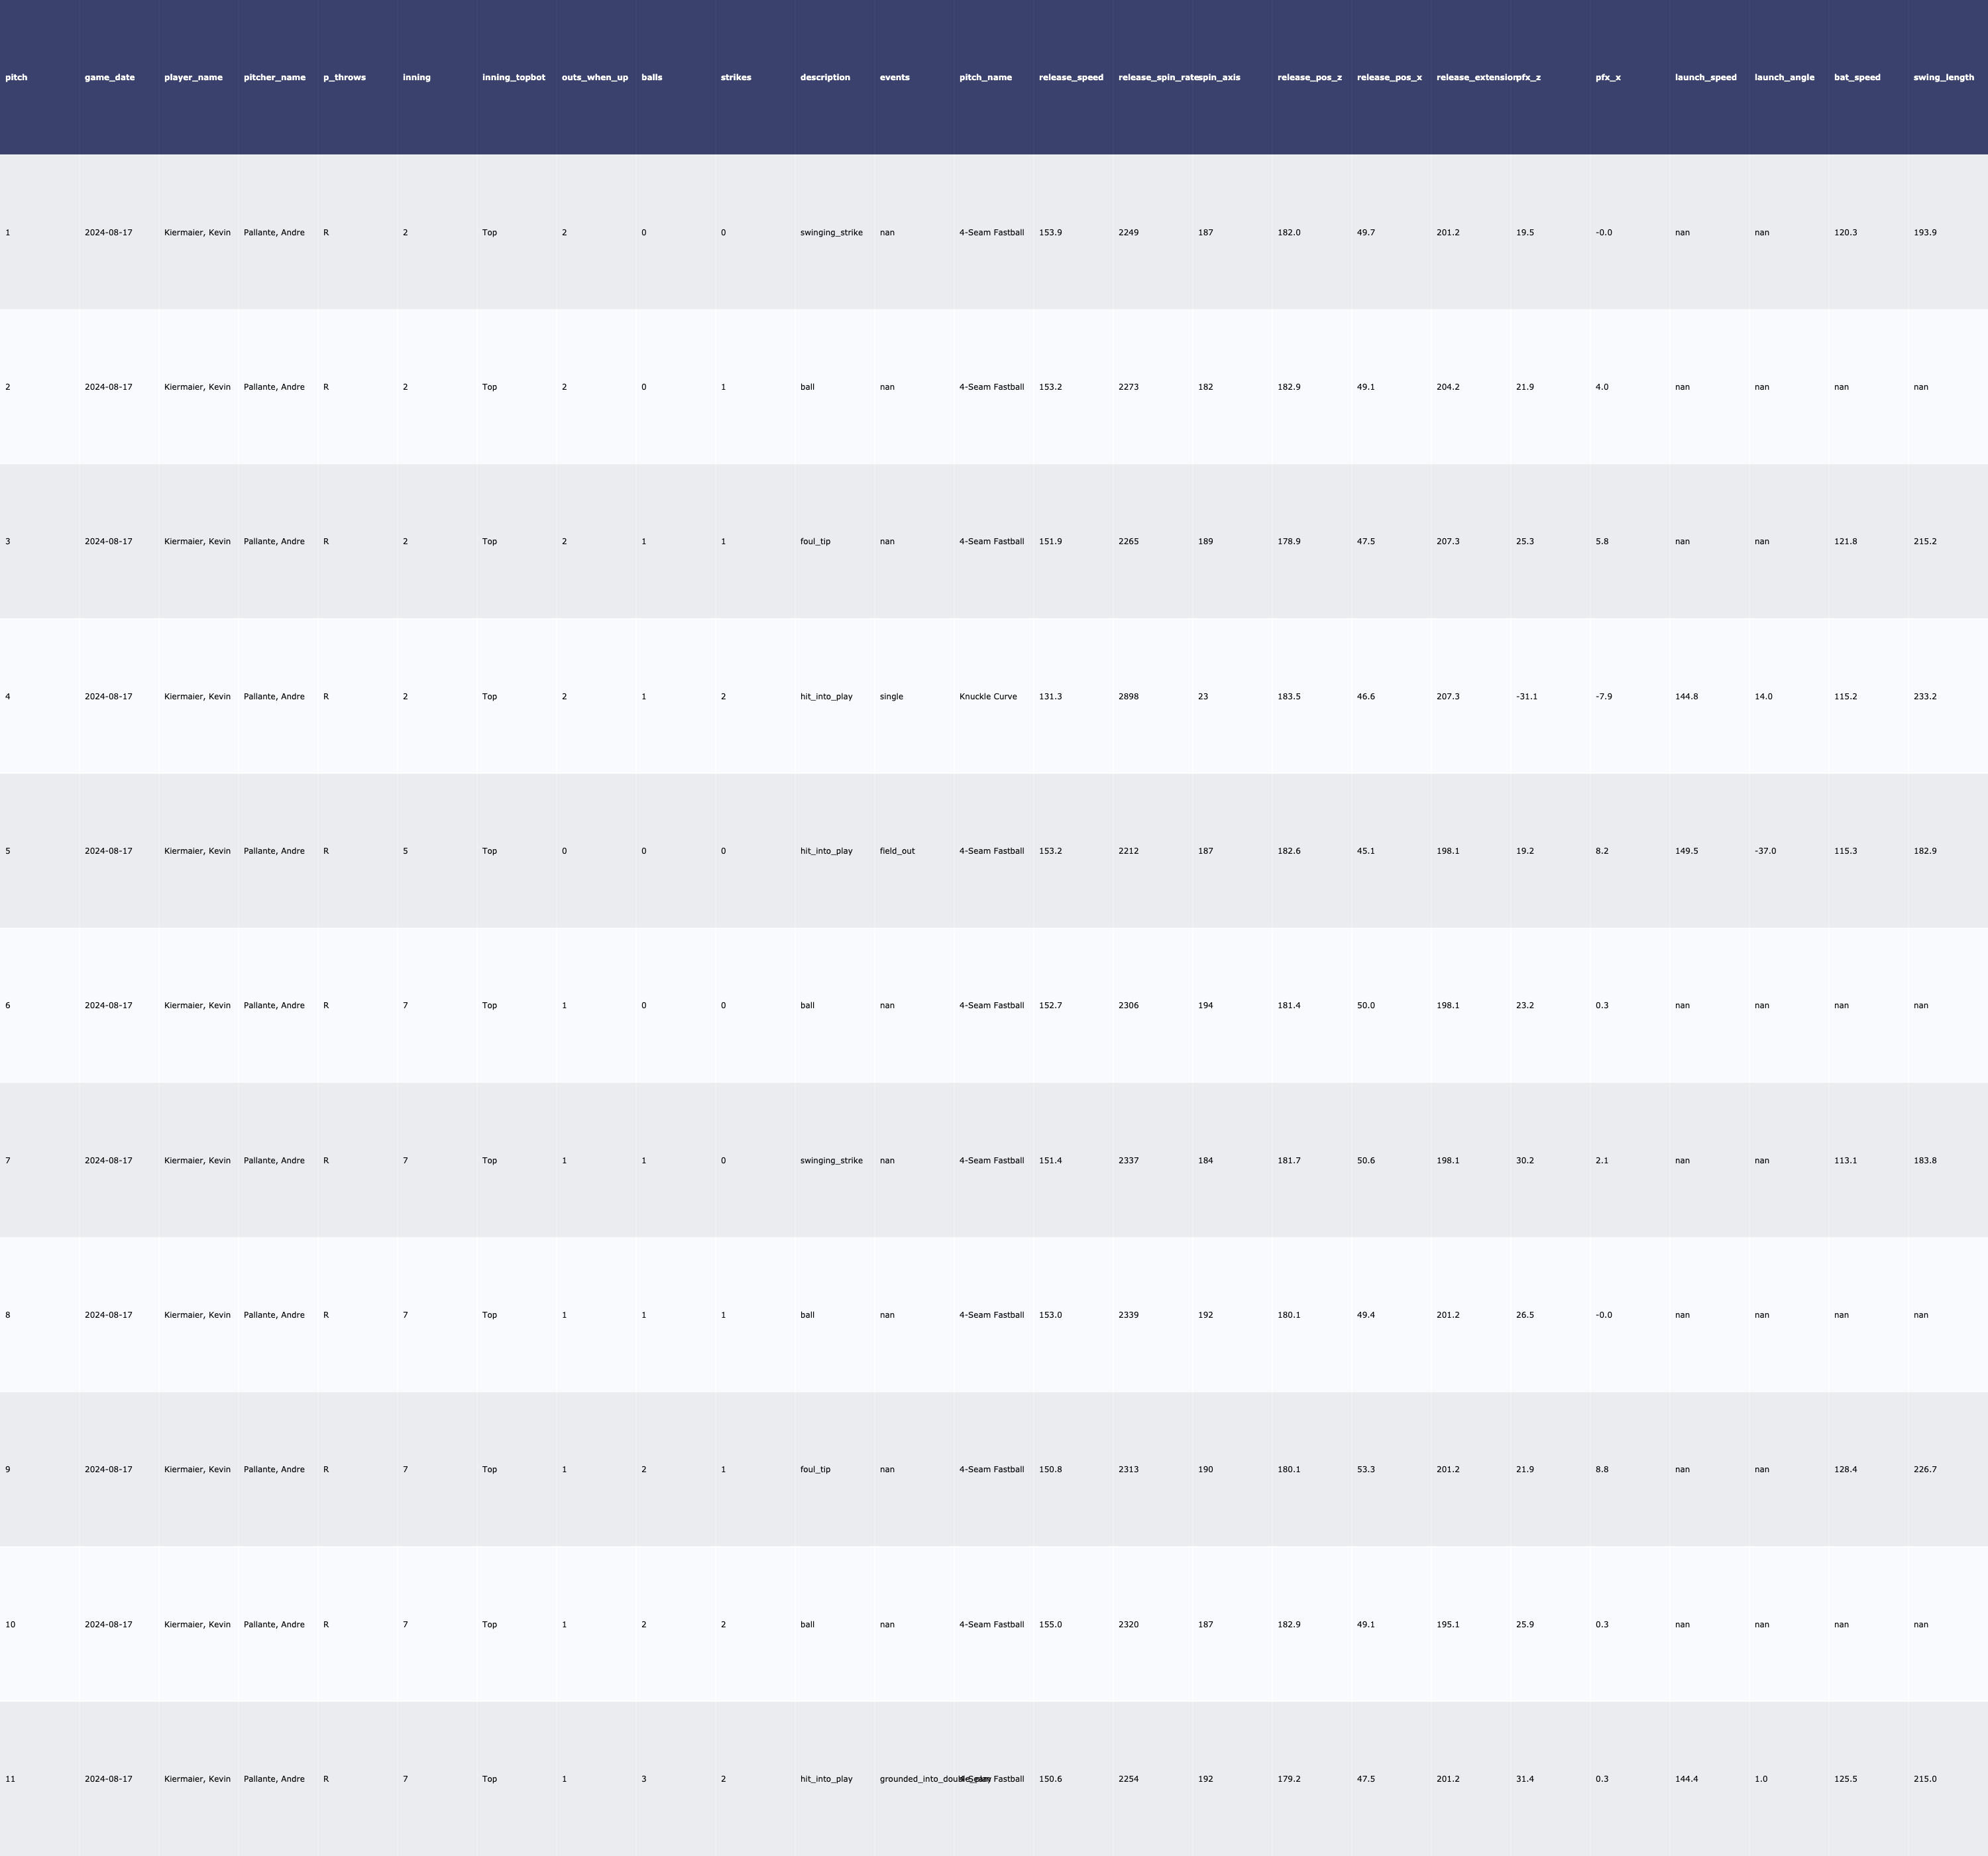Click the inning_topbot column header
The height and width of the screenshot is (1856, 1988).
[513, 77]
